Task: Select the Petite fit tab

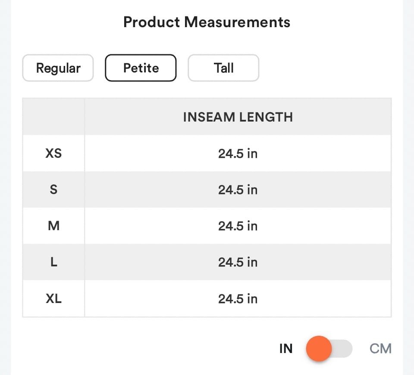Action: tap(141, 68)
